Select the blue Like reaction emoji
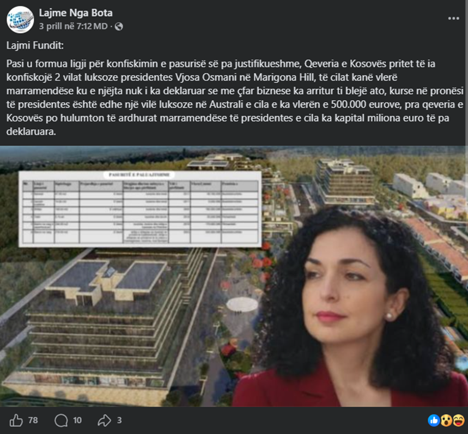Screen dimensions: 468x434 (433, 420)
